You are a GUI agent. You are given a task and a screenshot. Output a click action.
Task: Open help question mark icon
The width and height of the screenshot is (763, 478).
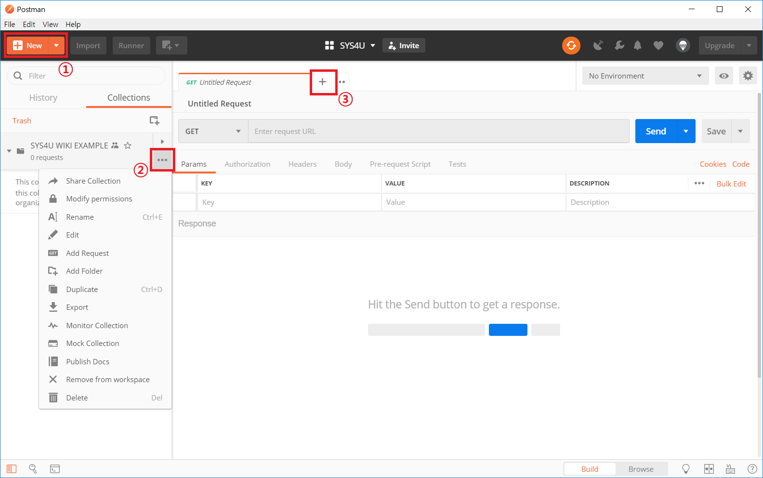(752, 469)
